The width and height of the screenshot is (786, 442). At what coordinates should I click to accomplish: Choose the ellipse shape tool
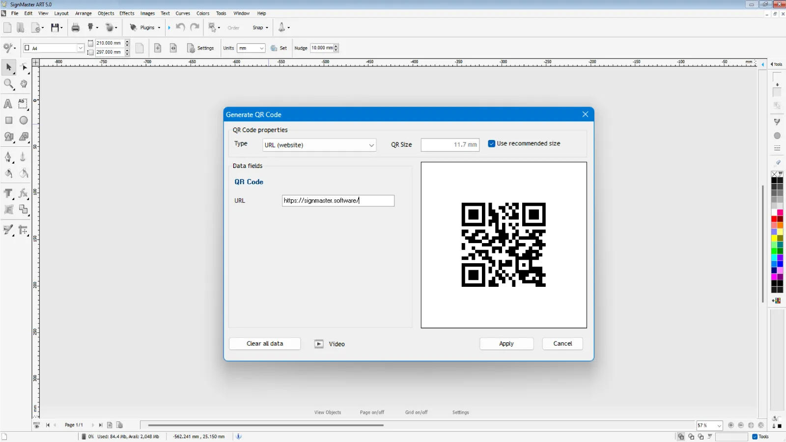coord(24,120)
